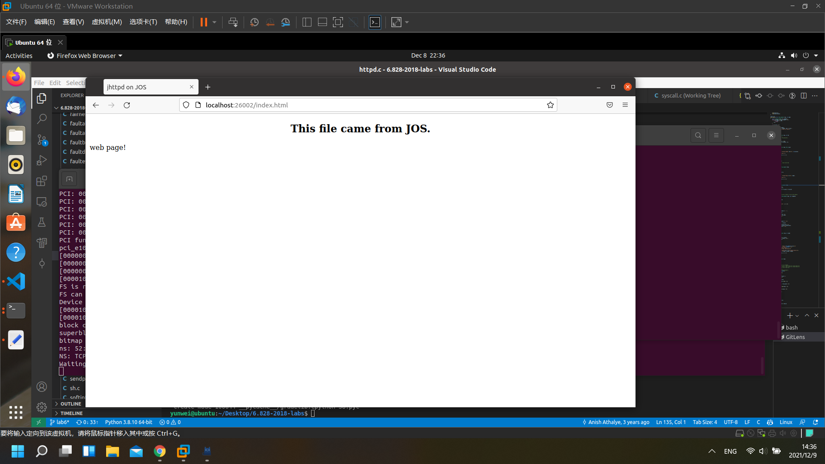The width and height of the screenshot is (825, 464).
Task: Click VMware pause virtual machine button
Action: pyautogui.click(x=204, y=22)
